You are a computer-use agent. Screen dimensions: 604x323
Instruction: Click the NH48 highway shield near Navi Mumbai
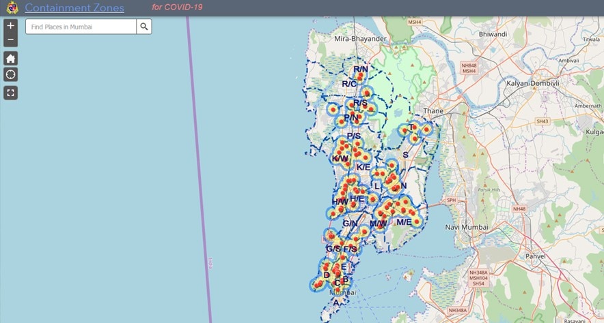[x=519, y=209]
